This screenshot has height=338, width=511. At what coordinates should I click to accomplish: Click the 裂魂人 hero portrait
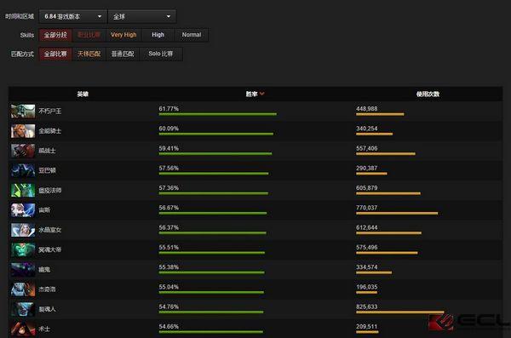(x=23, y=309)
